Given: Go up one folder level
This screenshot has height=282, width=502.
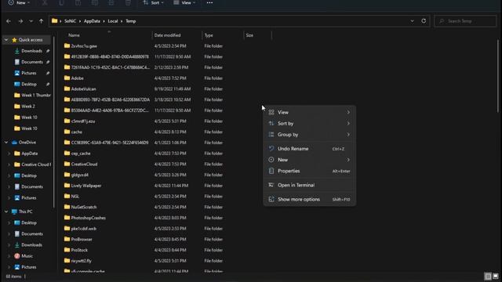Looking at the screenshot, I should pos(41,21).
